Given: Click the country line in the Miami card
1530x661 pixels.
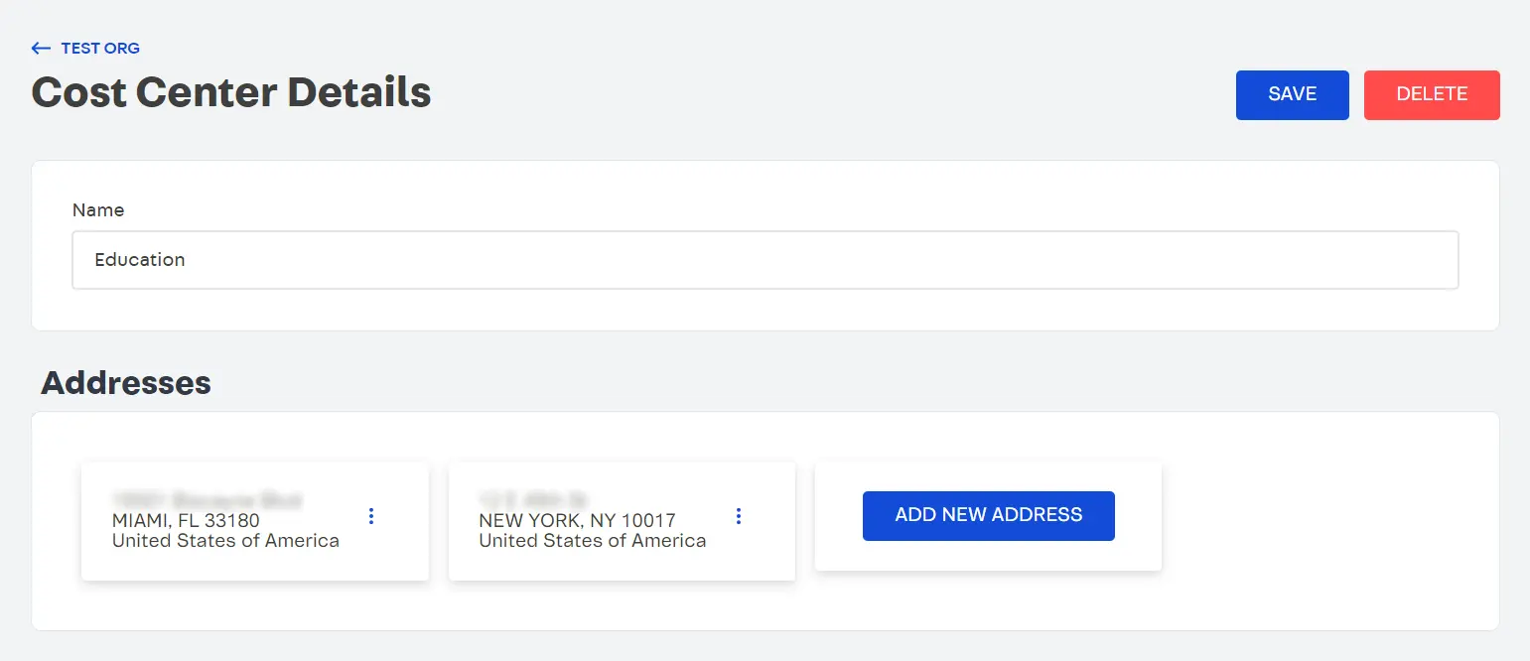Looking at the screenshot, I should tap(225, 541).
